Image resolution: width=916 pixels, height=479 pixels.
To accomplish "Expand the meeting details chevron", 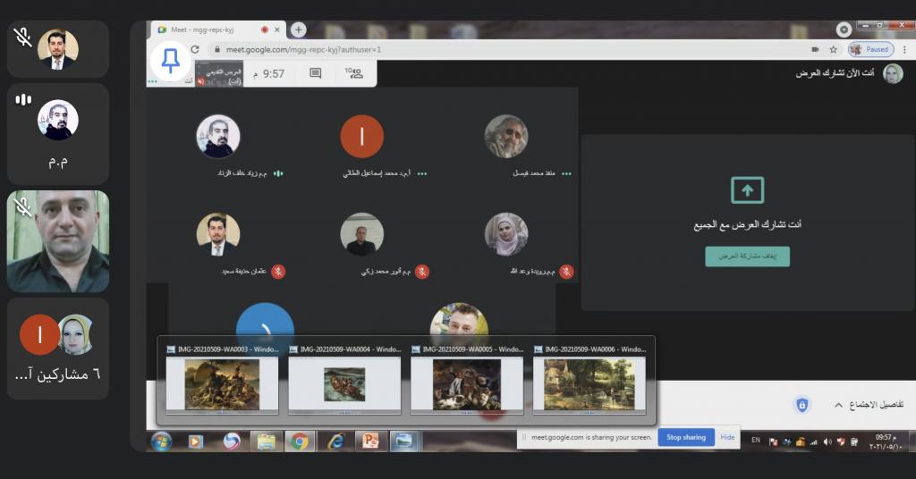I will coord(838,406).
